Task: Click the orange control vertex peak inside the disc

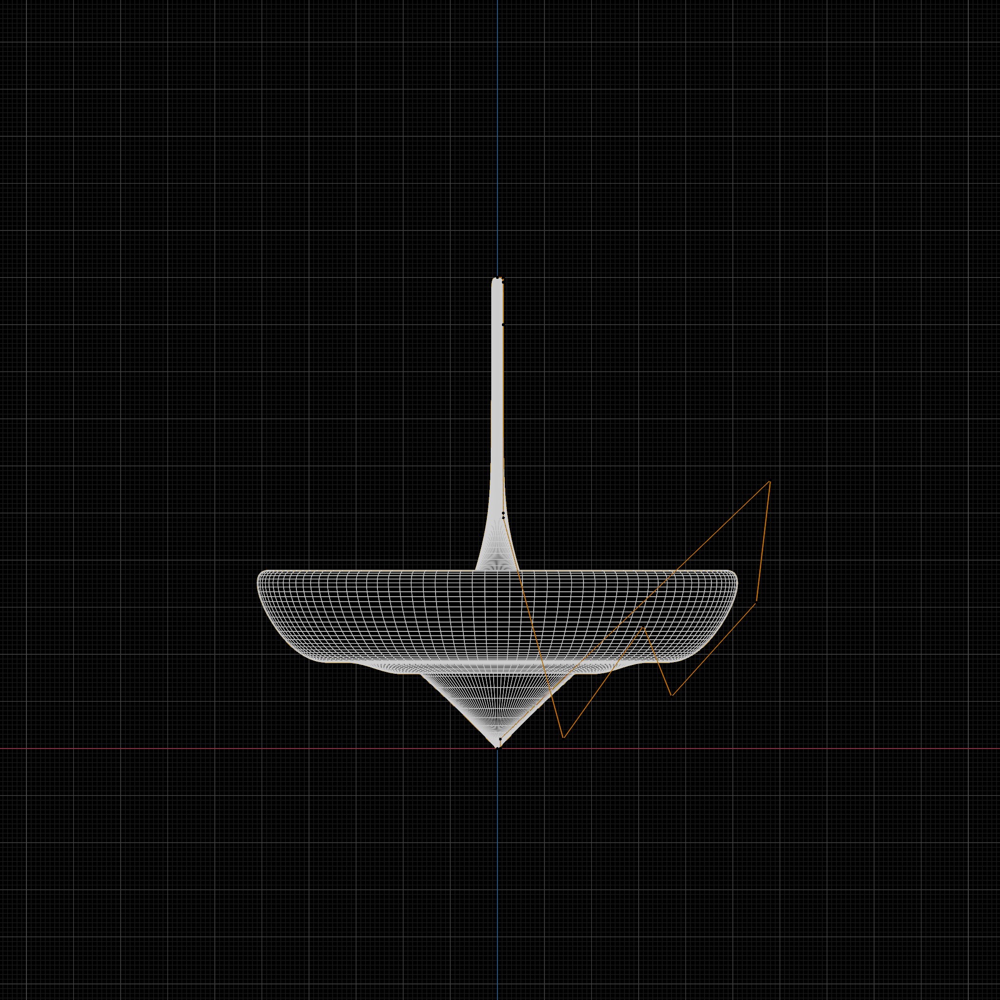Action: pyautogui.click(x=644, y=628)
